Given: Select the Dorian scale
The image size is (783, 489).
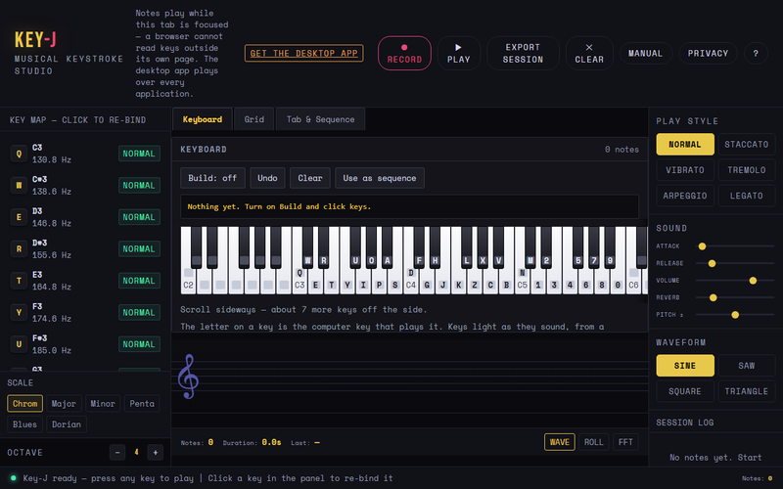Looking at the screenshot, I should coord(67,424).
